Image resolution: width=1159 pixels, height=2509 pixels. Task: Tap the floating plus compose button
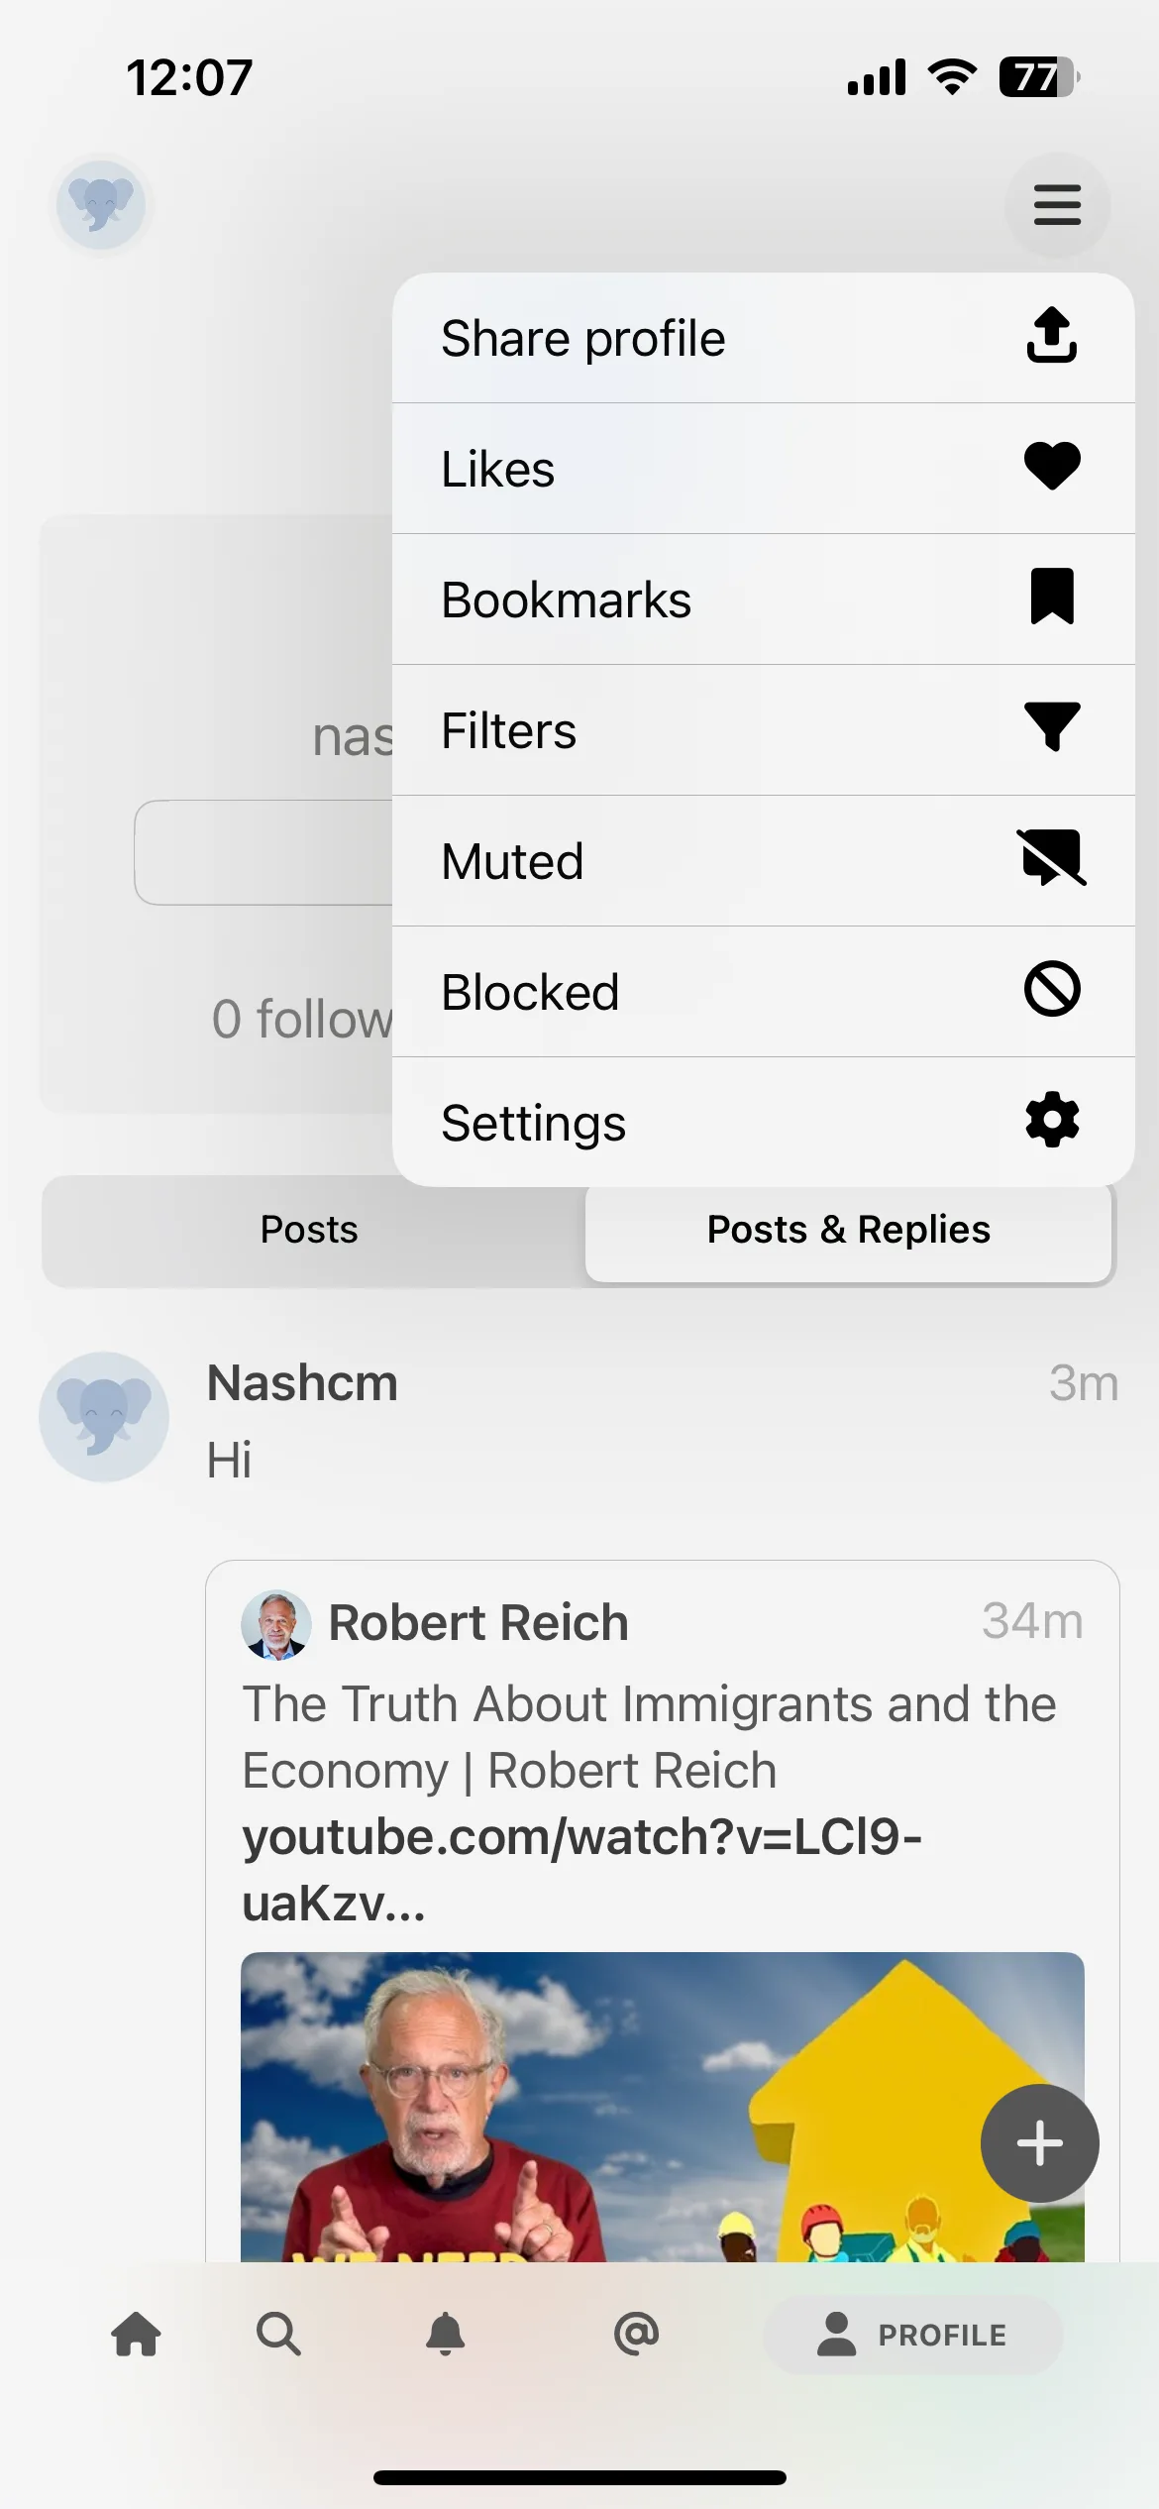point(1039,2143)
